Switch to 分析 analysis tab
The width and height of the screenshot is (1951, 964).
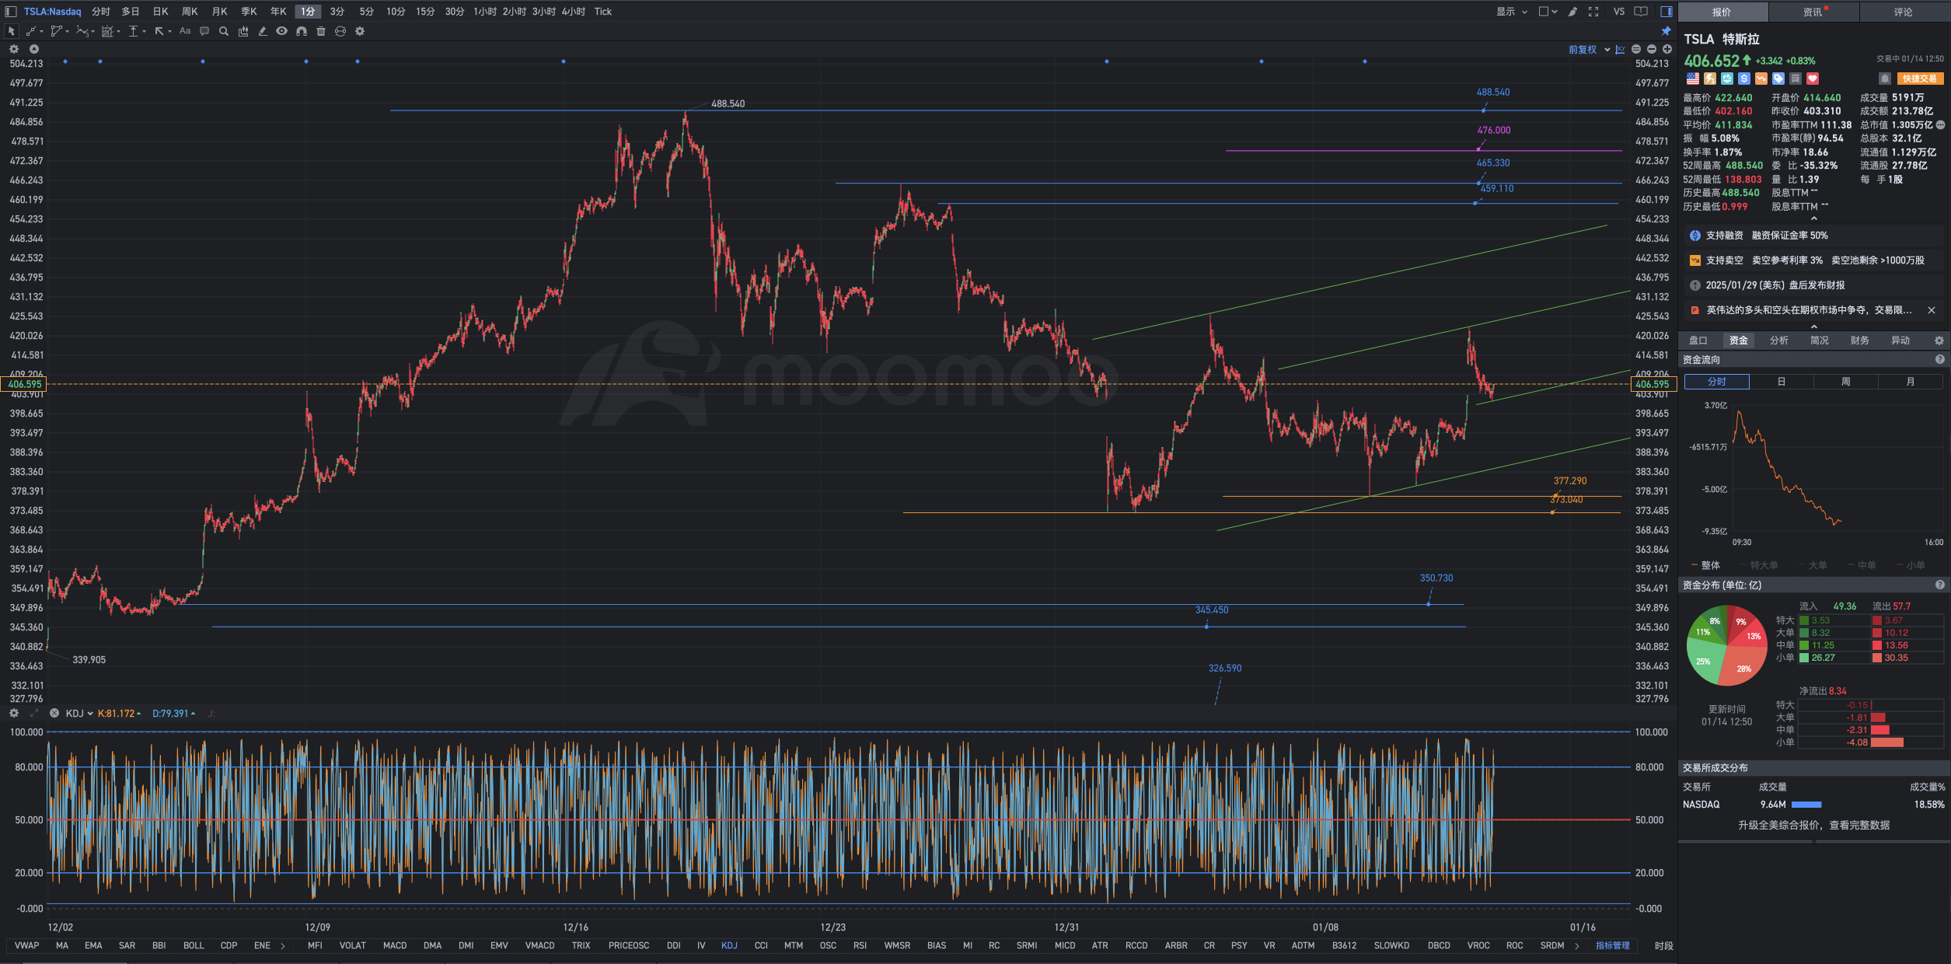tap(1778, 341)
